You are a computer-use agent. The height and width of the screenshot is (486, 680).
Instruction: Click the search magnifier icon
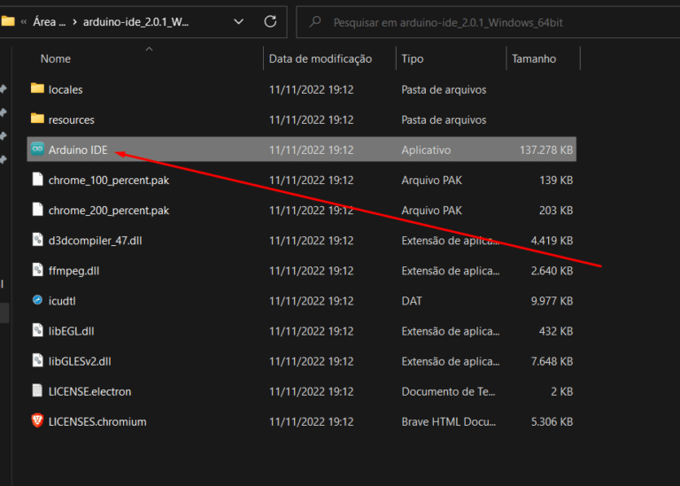click(x=313, y=21)
